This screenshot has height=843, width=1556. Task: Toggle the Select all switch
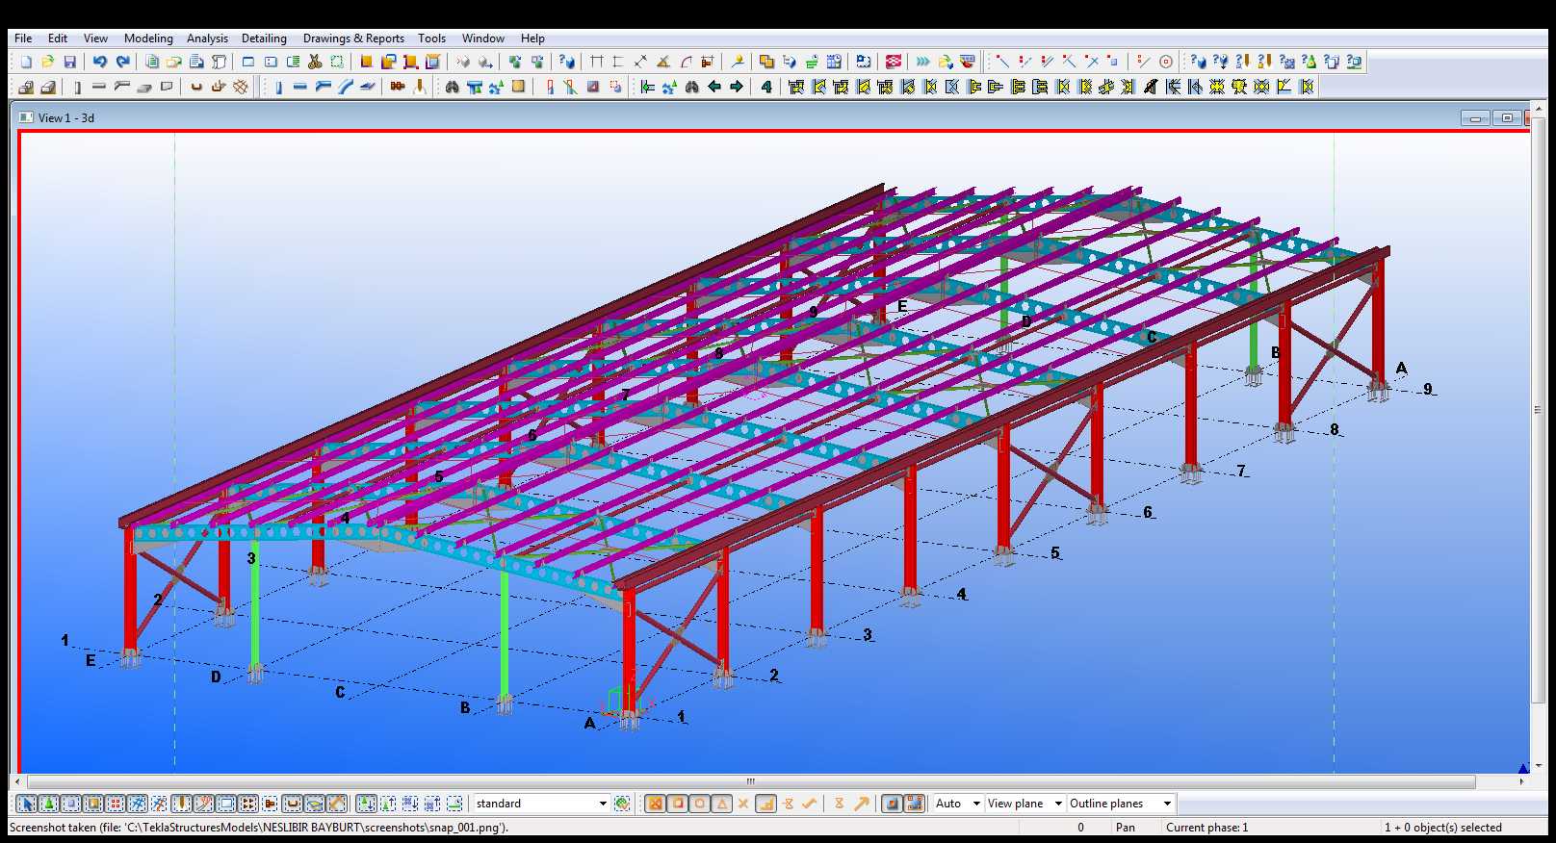[x=27, y=804]
